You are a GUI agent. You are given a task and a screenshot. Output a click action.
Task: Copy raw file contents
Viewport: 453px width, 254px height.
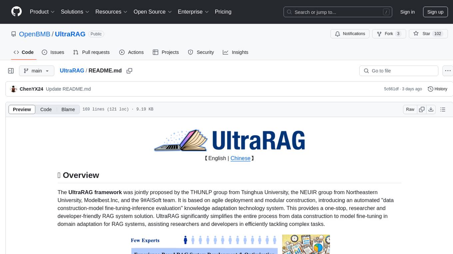click(x=422, y=109)
